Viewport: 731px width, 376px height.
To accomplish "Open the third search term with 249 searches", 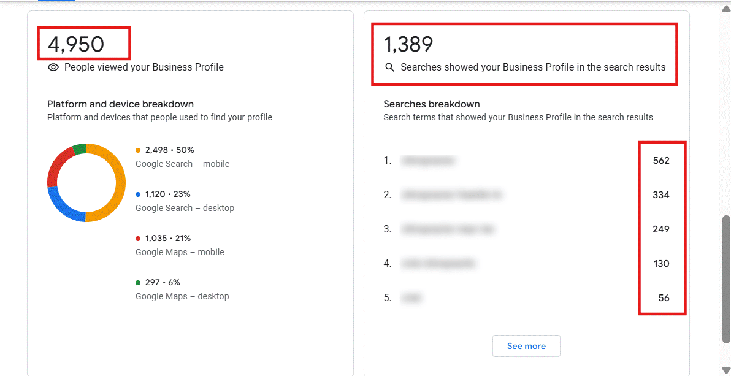I will pyautogui.click(x=448, y=229).
